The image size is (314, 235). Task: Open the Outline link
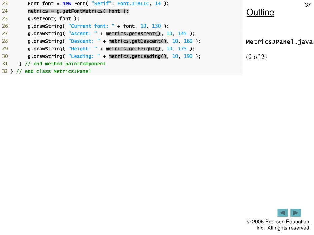click(x=260, y=12)
